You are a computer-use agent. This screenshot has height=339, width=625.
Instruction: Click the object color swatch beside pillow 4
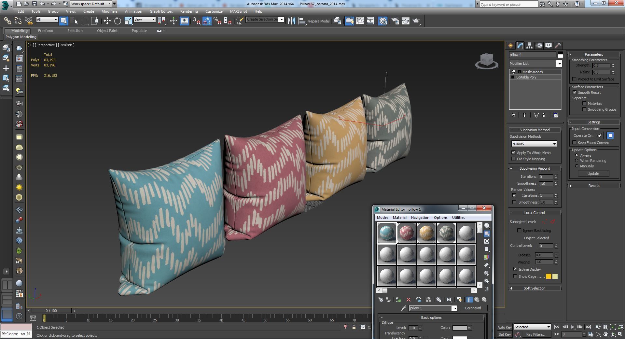point(560,55)
